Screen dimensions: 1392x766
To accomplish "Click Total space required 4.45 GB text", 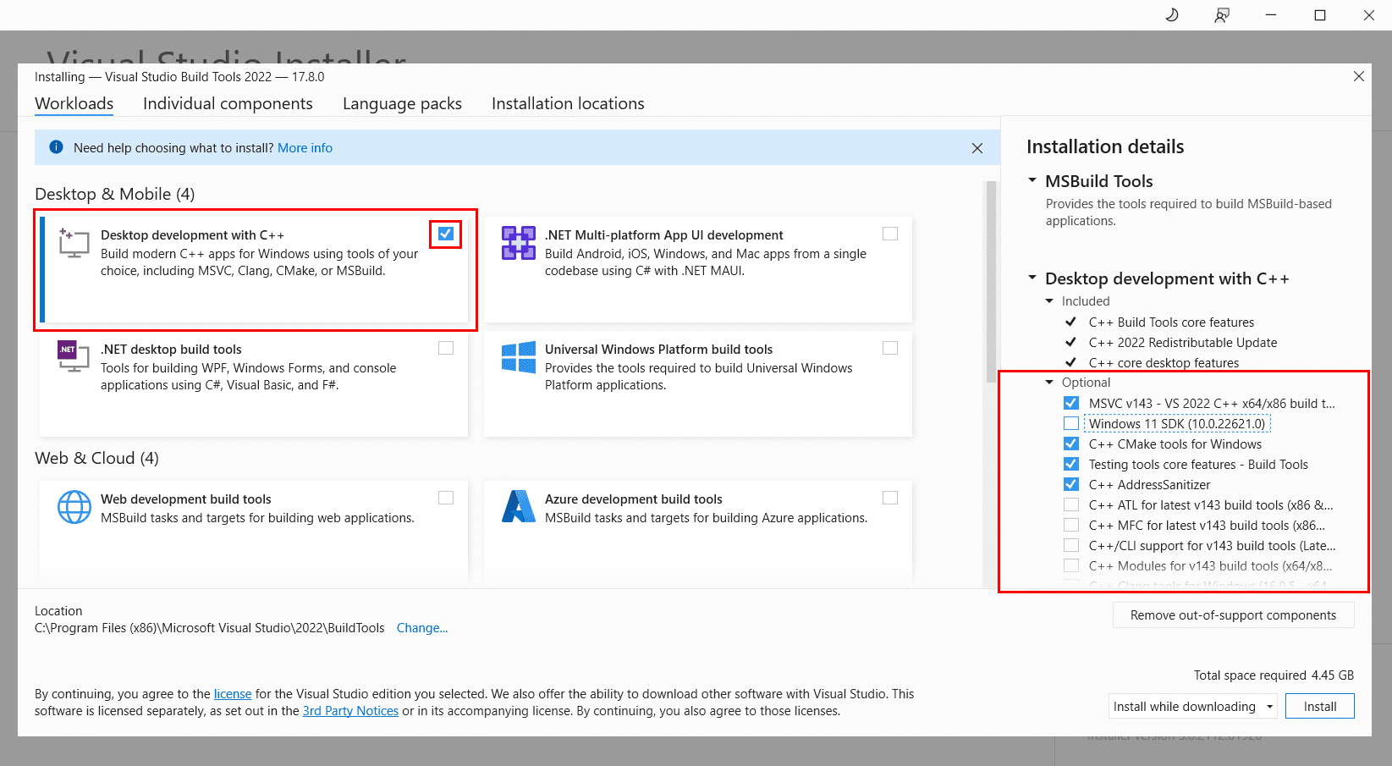I will 1274,675.
